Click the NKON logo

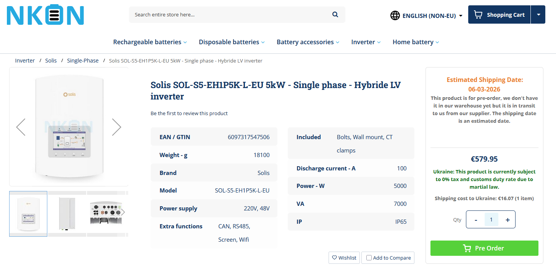pyautogui.click(x=45, y=15)
